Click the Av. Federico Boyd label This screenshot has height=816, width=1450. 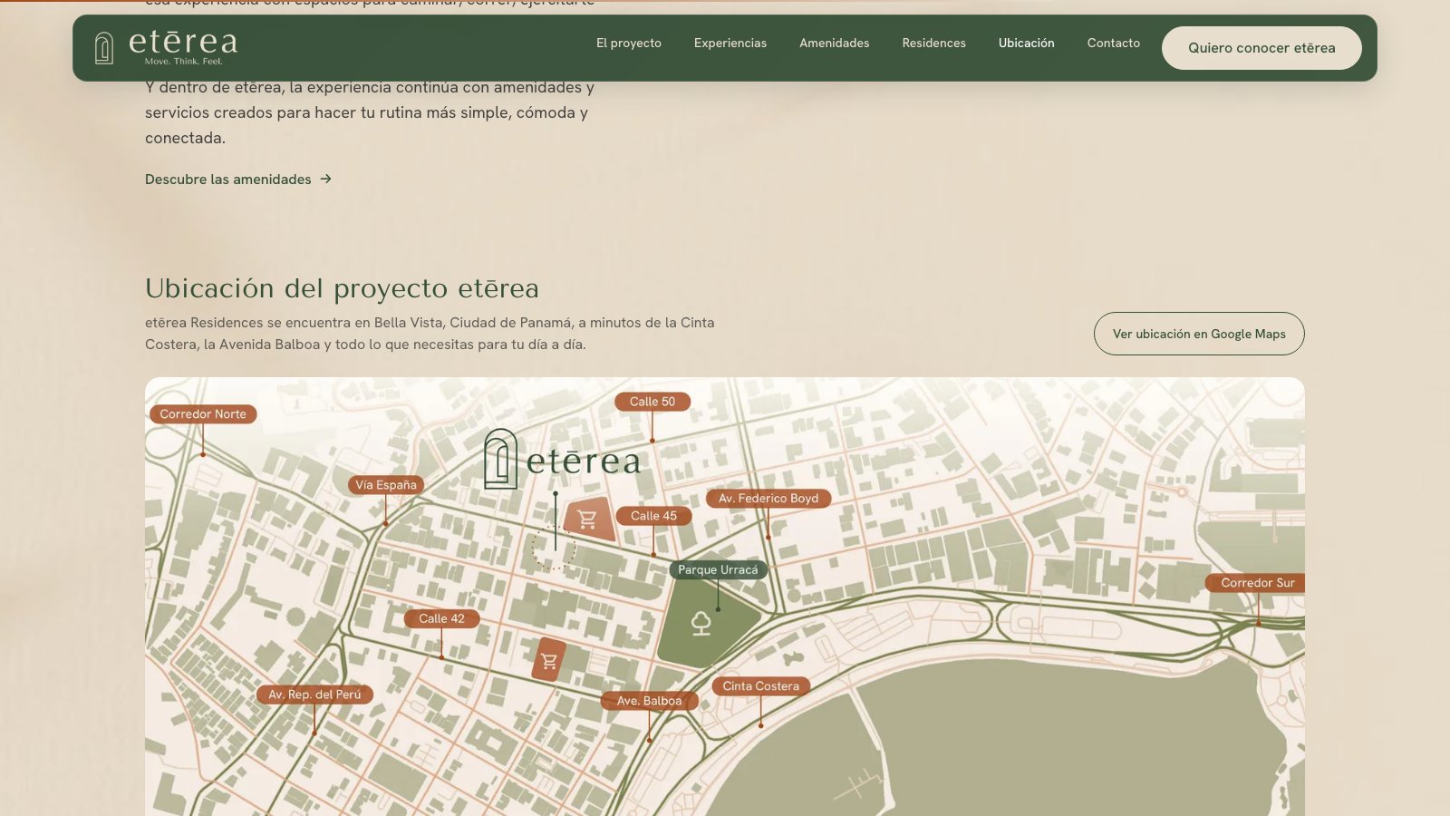pyautogui.click(x=768, y=499)
